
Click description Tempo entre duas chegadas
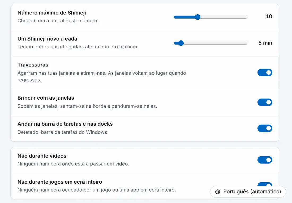click(78, 46)
